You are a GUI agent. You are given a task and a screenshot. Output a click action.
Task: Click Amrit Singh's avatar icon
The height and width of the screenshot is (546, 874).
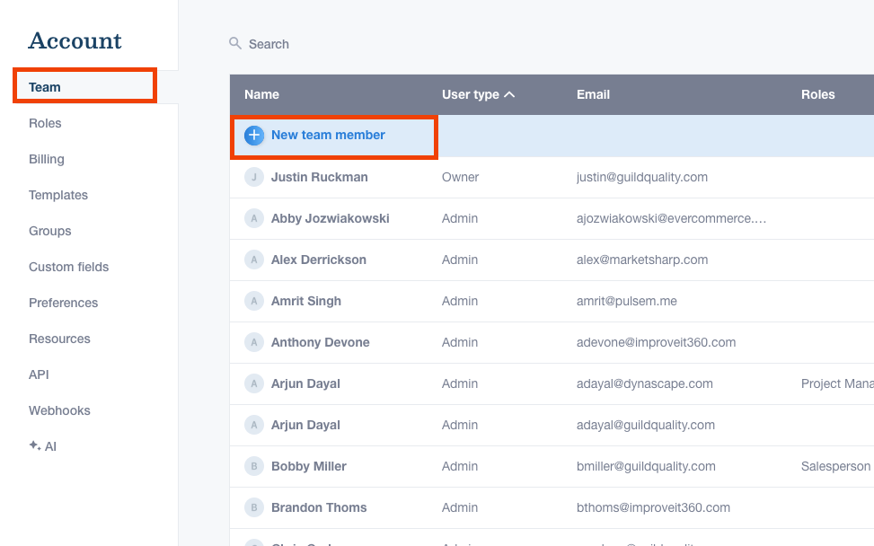[x=254, y=301]
